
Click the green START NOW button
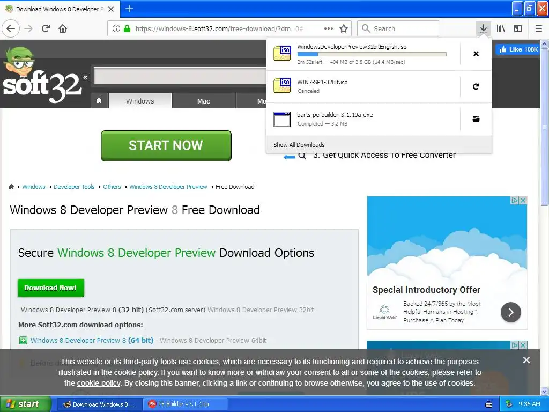click(x=166, y=146)
